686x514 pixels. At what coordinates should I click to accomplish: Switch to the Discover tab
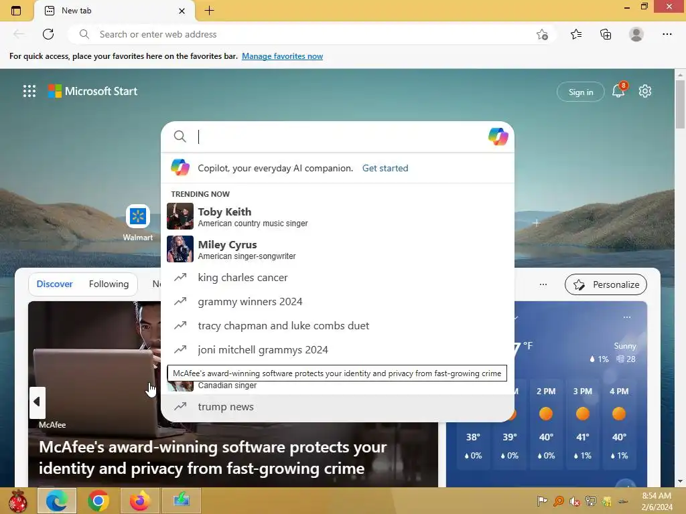pyautogui.click(x=55, y=284)
